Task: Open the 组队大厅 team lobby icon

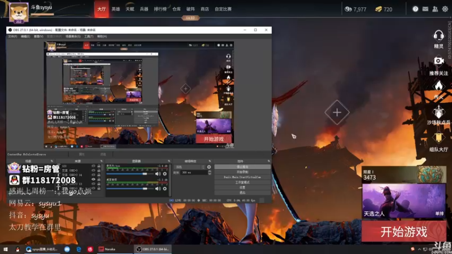Action: (x=438, y=138)
